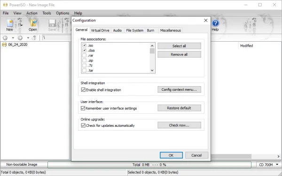Viewport: 282px width, 176px height.
Task: Click the Restore default button
Action: click(179, 108)
